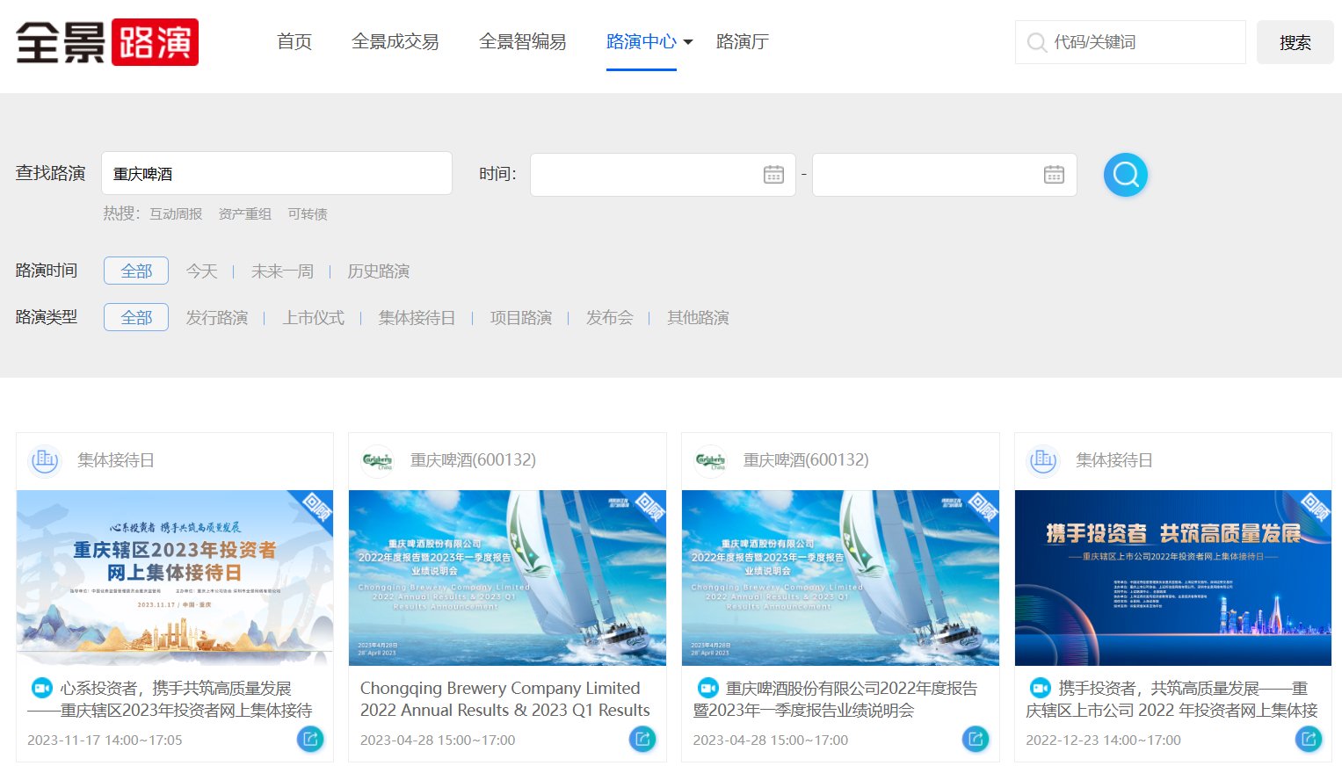Image resolution: width=1342 pixels, height=773 pixels.
Task: Click the round blue search icon button
Action: click(x=1126, y=175)
